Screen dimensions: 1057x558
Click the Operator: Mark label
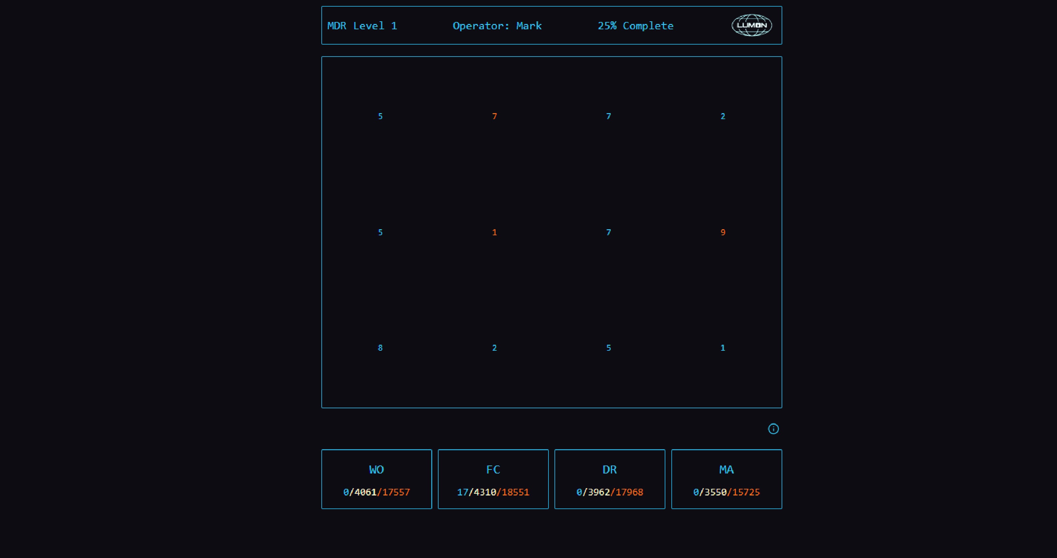[497, 25]
